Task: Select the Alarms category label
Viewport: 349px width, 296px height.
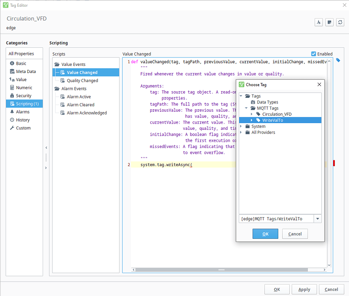Action: click(23, 112)
